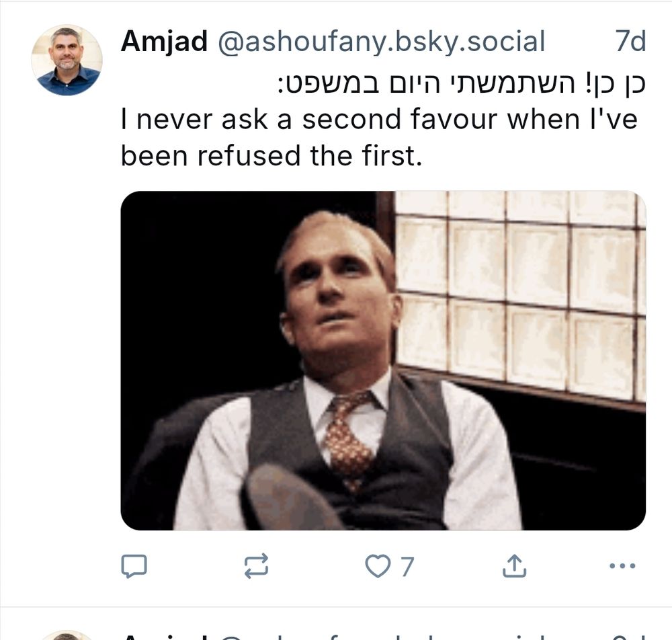Repost this post with the arrows icon
Screen dimensions: 672x640
(256, 567)
